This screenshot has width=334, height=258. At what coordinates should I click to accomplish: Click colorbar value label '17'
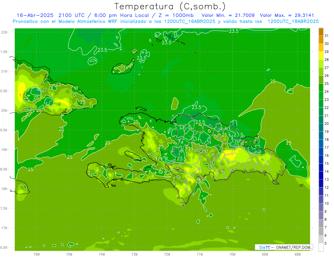(327, 148)
